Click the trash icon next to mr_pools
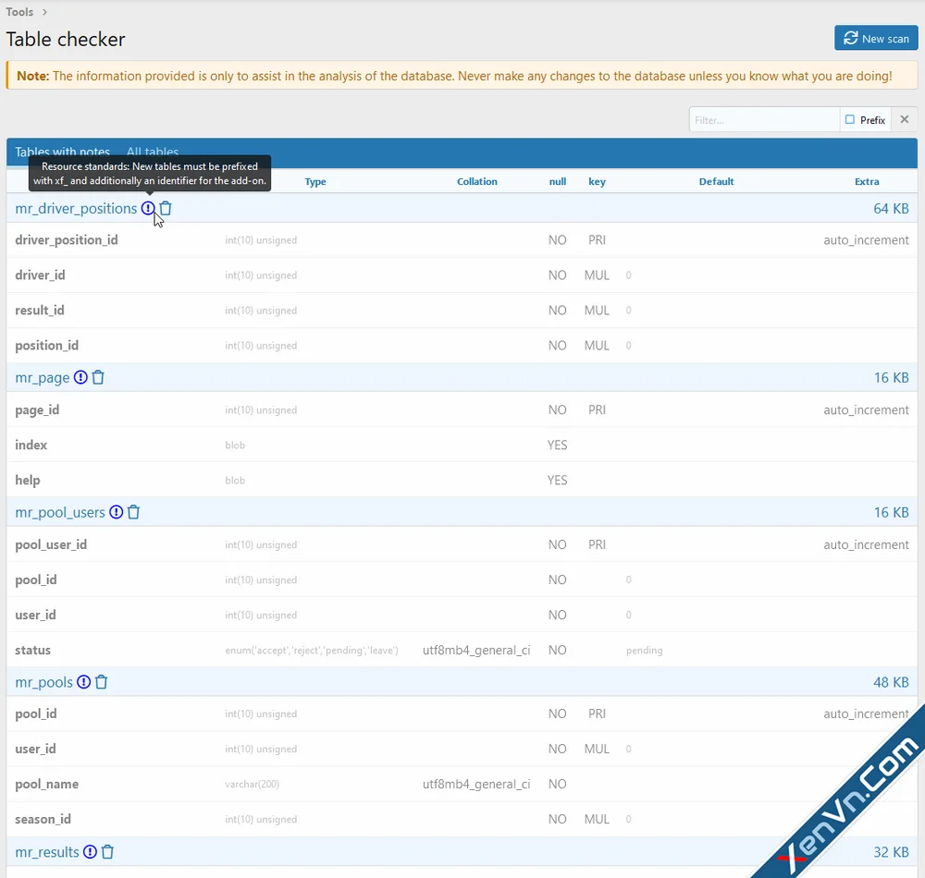The height and width of the screenshot is (878, 925). click(102, 682)
